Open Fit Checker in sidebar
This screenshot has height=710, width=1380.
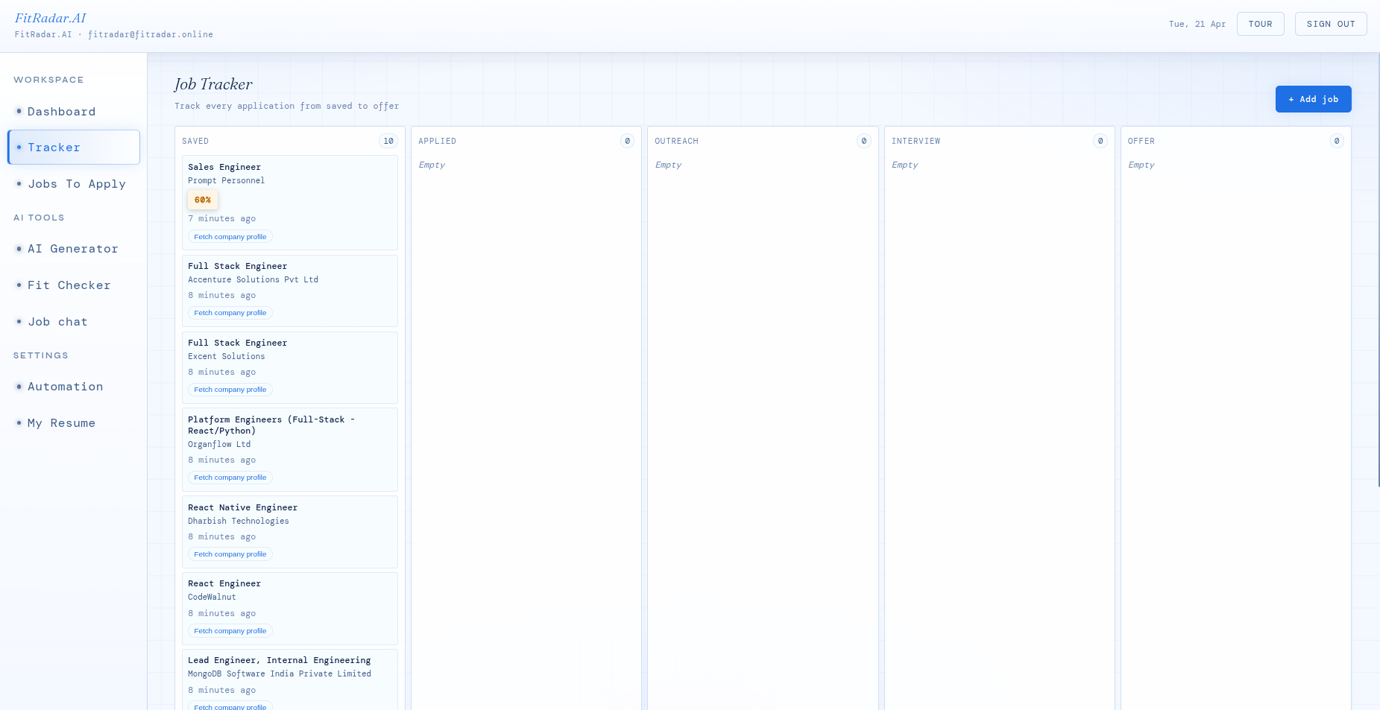(x=73, y=285)
